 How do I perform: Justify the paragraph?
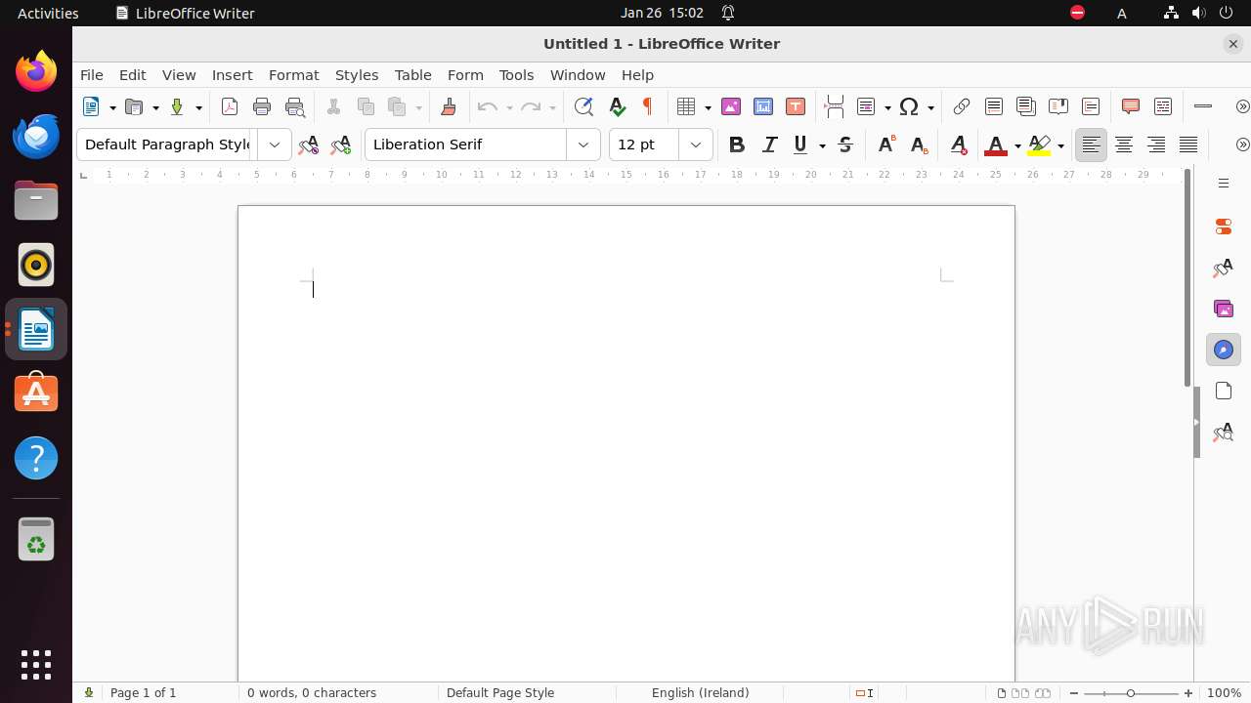[1188, 145]
